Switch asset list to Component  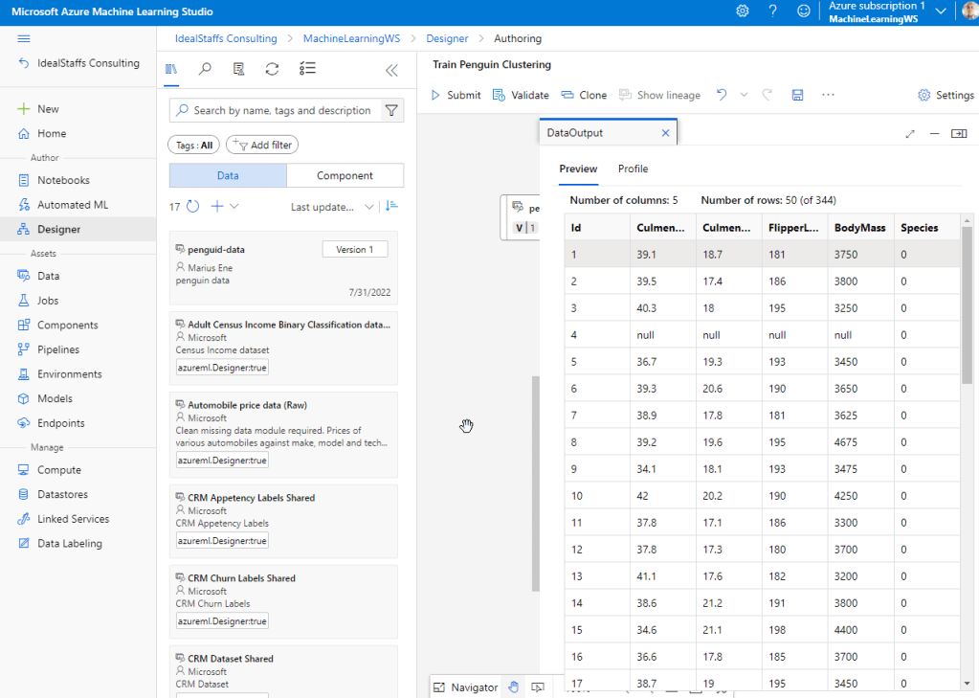pos(345,175)
